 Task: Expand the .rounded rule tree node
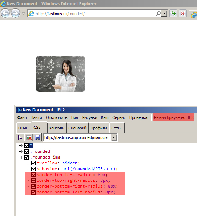pyautogui.click(x=20, y=151)
